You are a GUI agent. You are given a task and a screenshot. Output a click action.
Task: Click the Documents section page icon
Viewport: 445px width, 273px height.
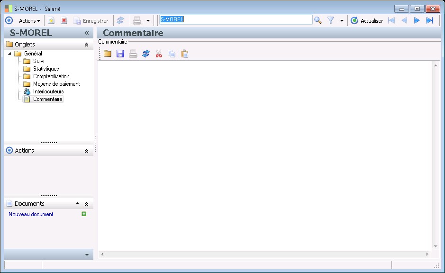(9, 203)
